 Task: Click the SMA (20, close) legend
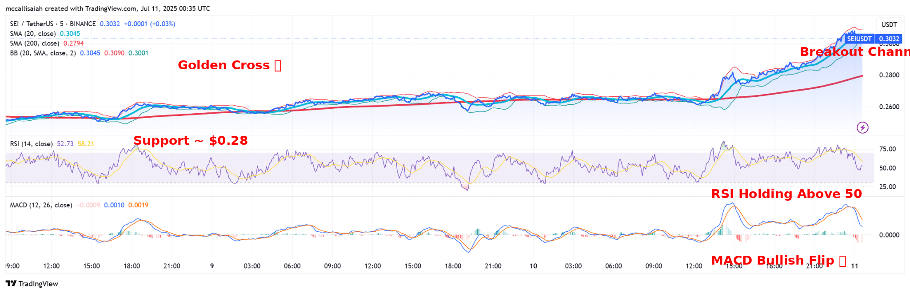pyautogui.click(x=33, y=34)
